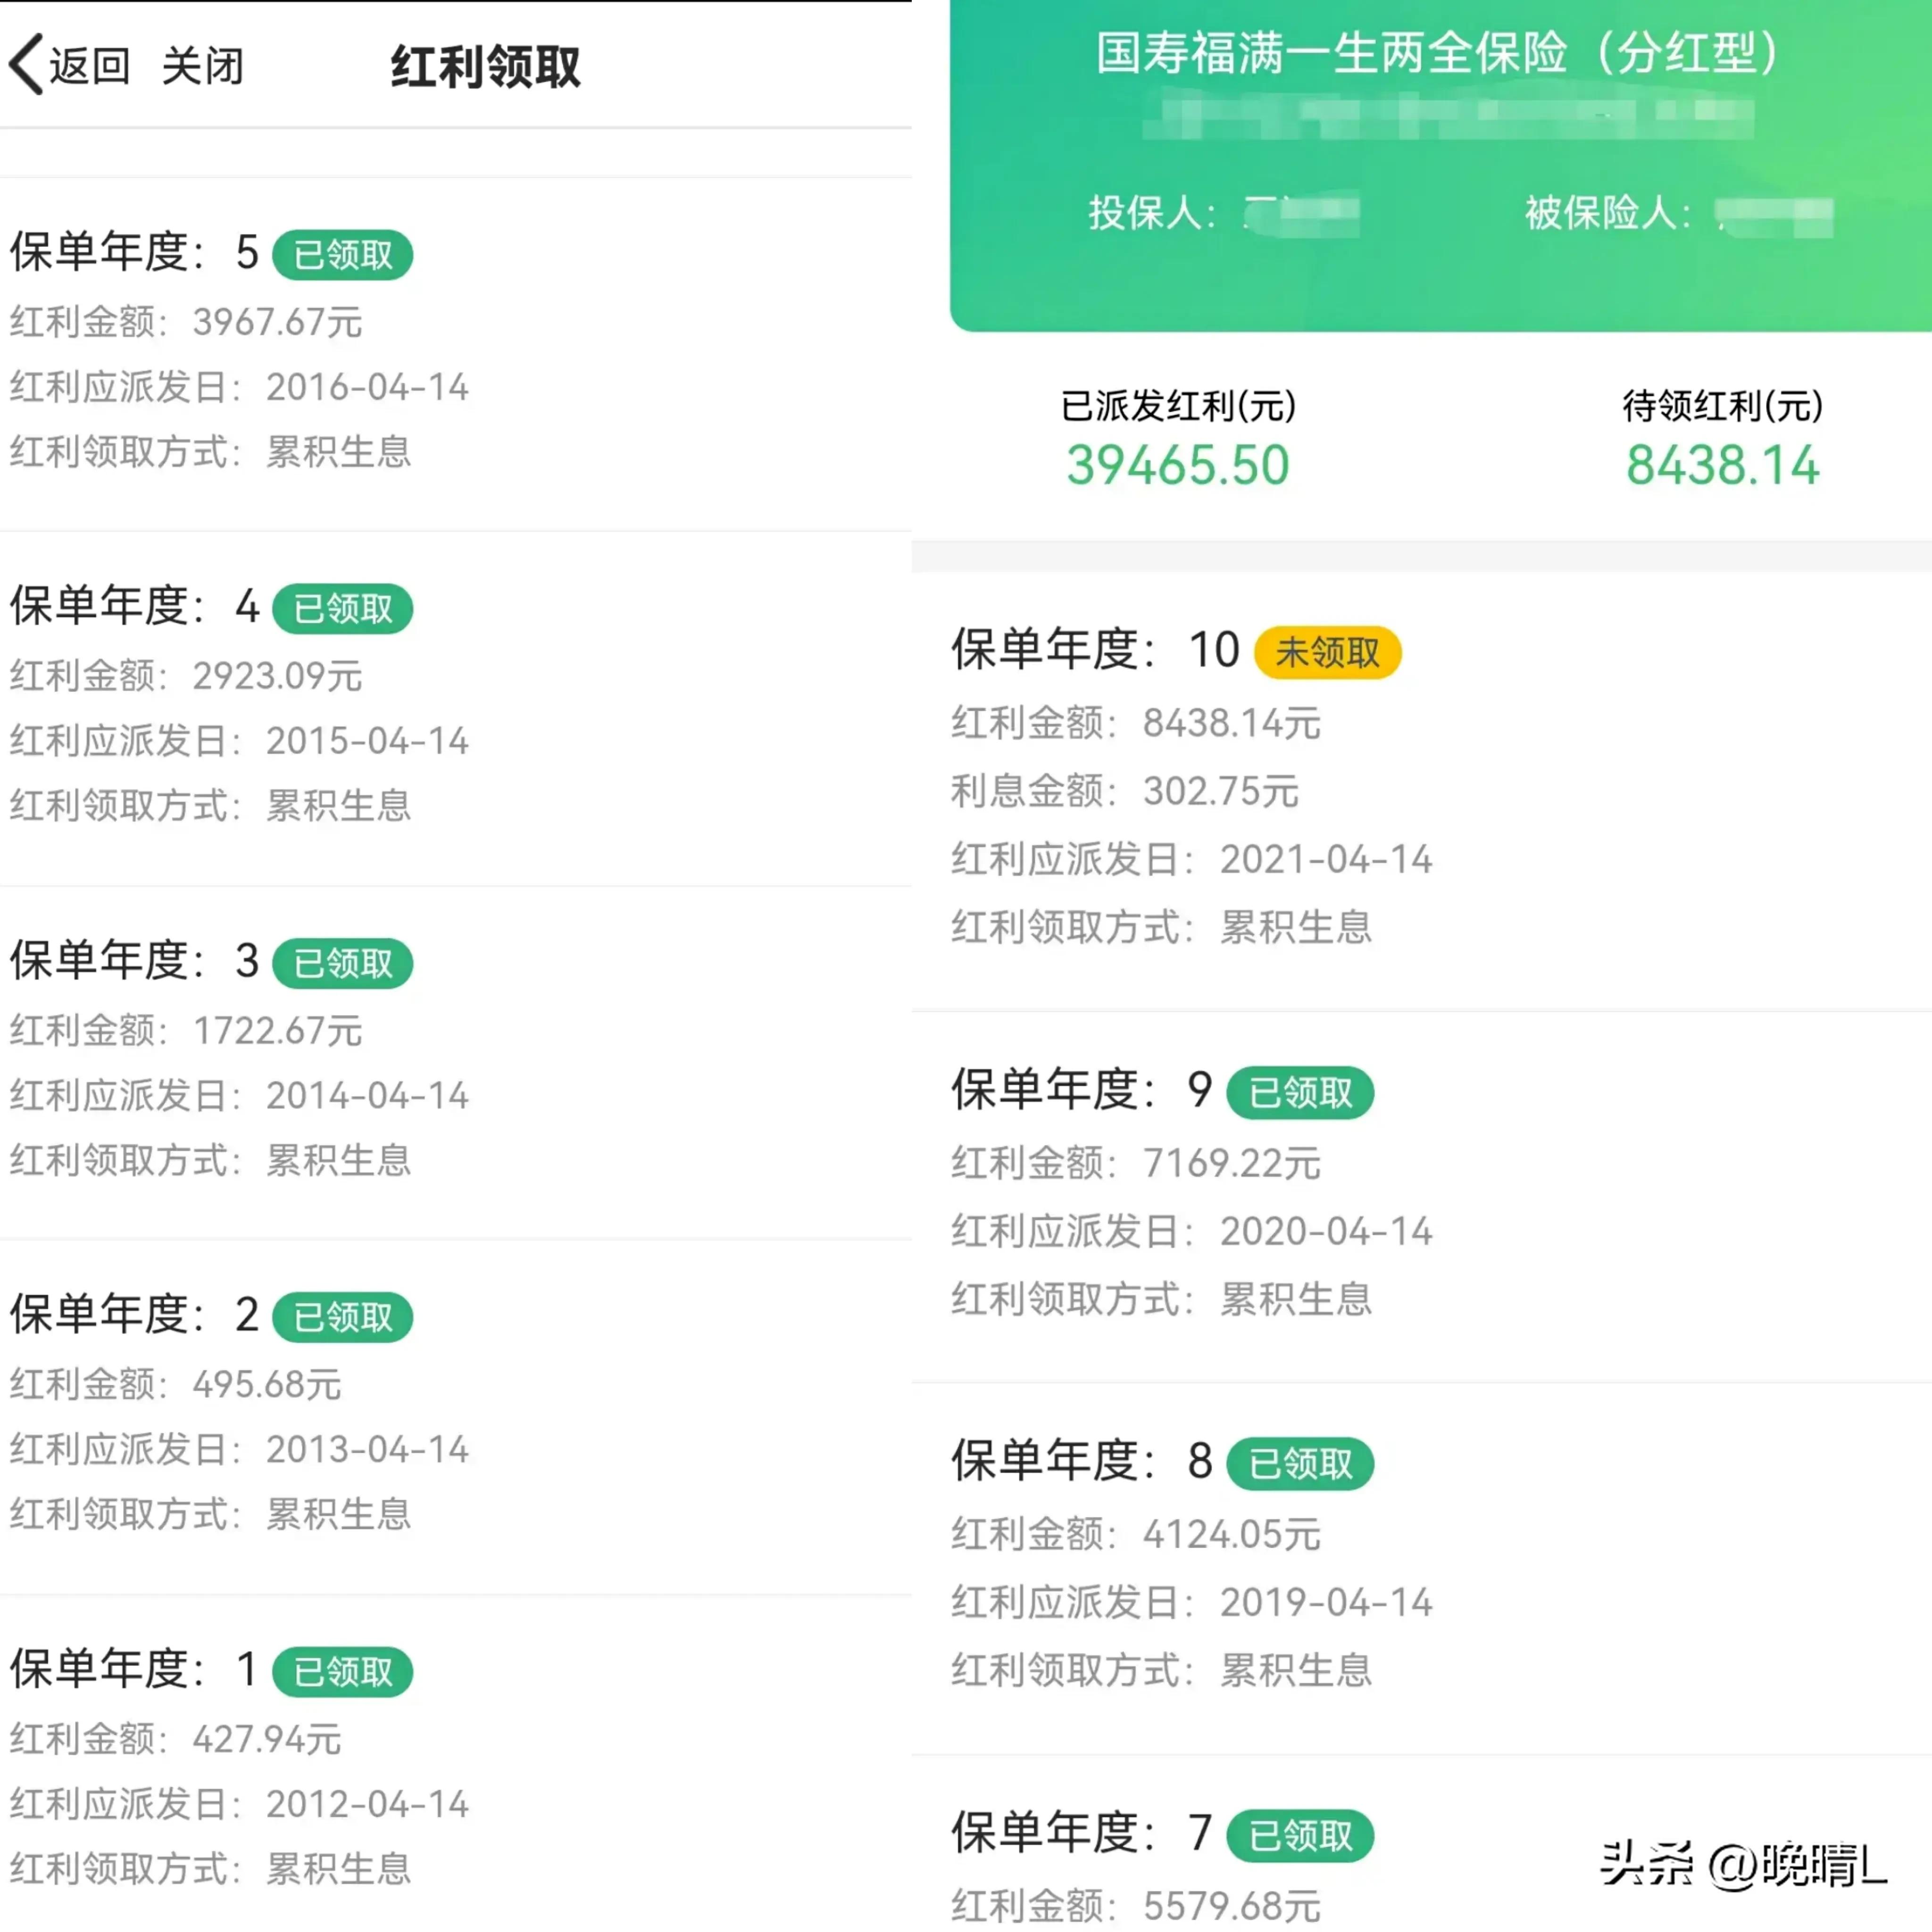Click the pending dividend total 8438.14 in green

1723,466
